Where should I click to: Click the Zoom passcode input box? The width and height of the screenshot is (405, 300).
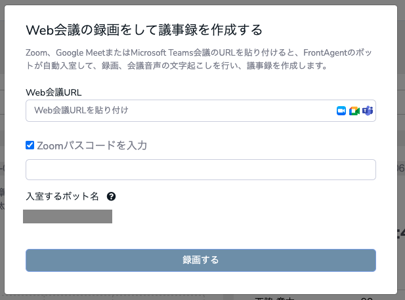coord(200,170)
